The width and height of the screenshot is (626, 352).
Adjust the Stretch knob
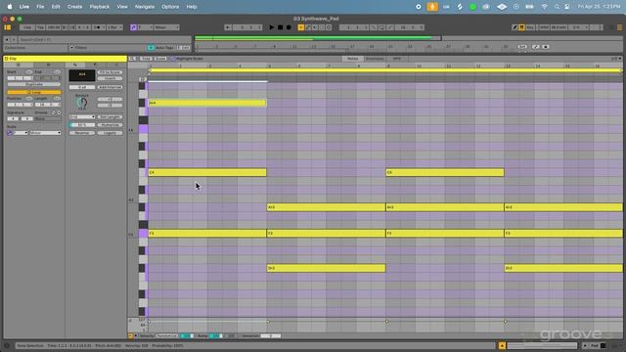coord(82,103)
